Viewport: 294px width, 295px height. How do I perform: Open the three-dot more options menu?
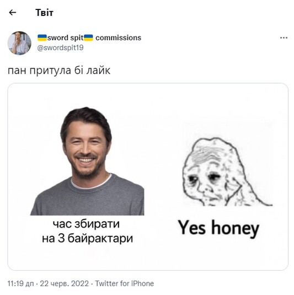coord(284,38)
